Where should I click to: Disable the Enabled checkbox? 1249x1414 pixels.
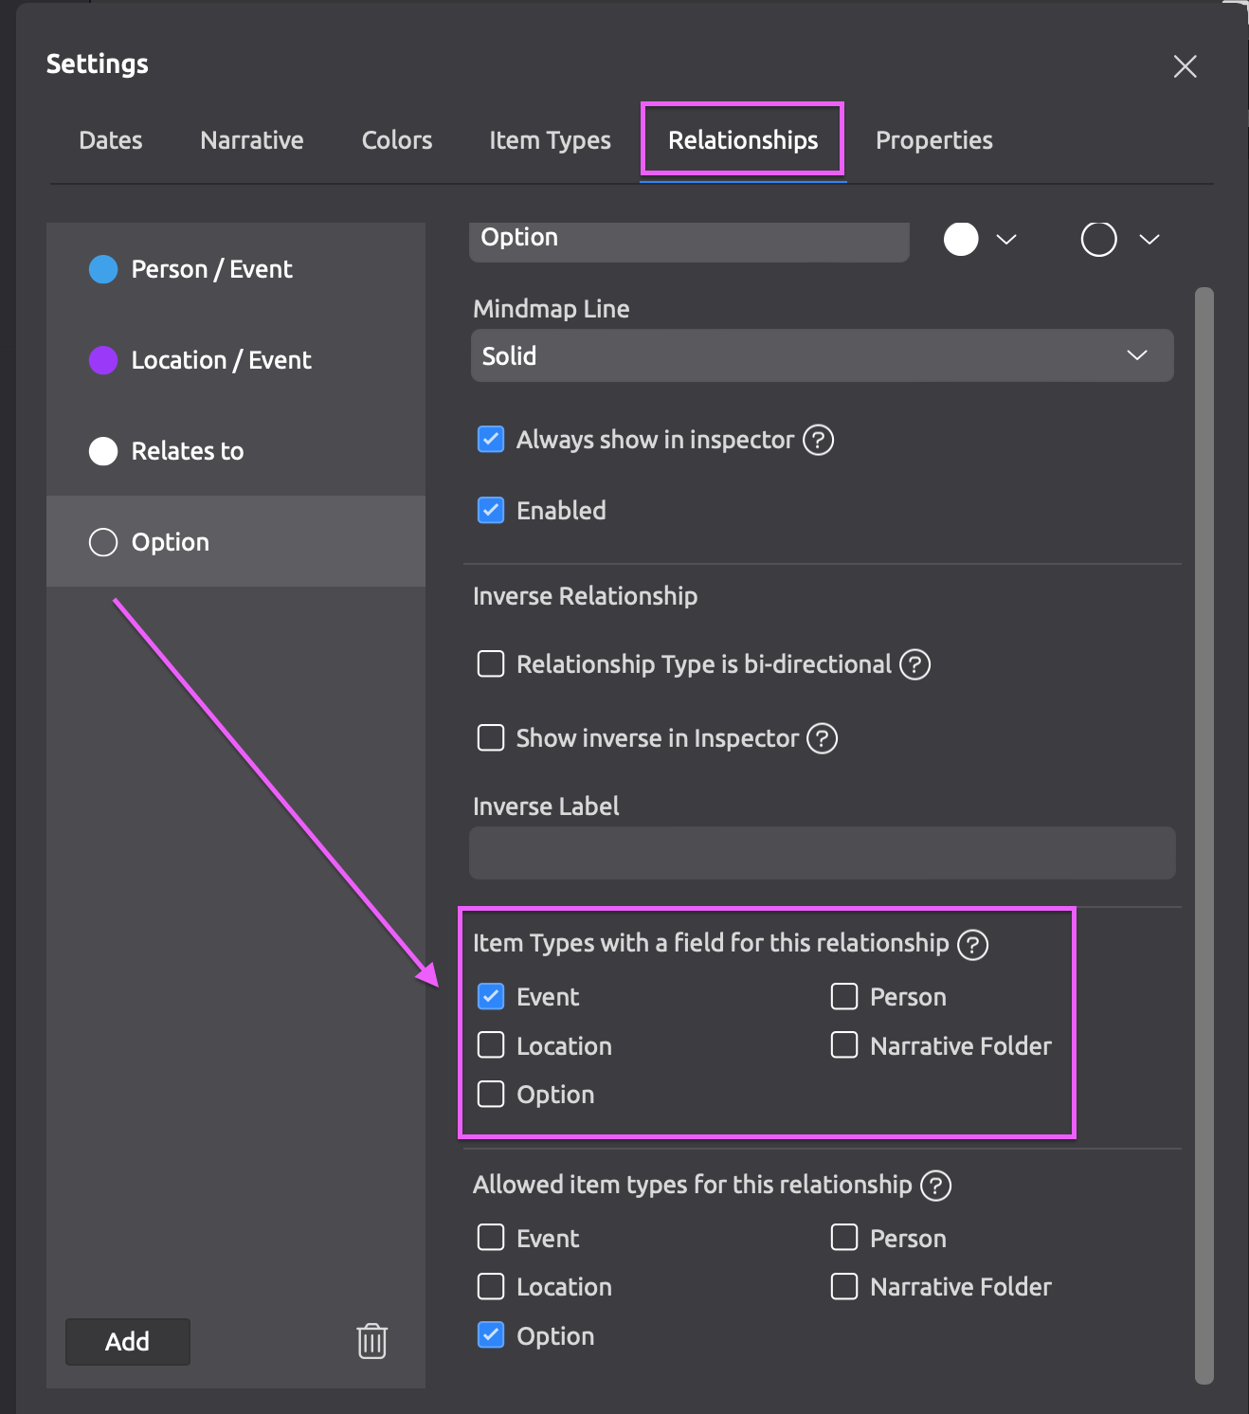pyautogui.click(x=491, y=511)
